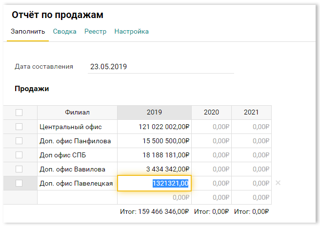Click the 2019 column header
This screenshot has height=228, width=320.
(x=154, y=113)
